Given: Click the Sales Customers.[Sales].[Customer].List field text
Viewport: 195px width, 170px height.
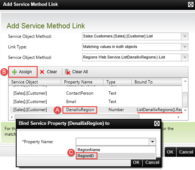Looking at the screenshot, I should (x=118, y=36).
